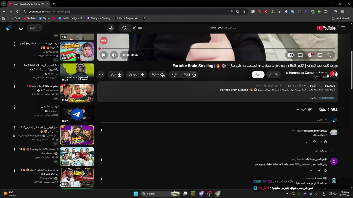Screen dimensions: 353x198
Task: Subscribe with the اشتراك button
Action: click(x=258, y=75)
